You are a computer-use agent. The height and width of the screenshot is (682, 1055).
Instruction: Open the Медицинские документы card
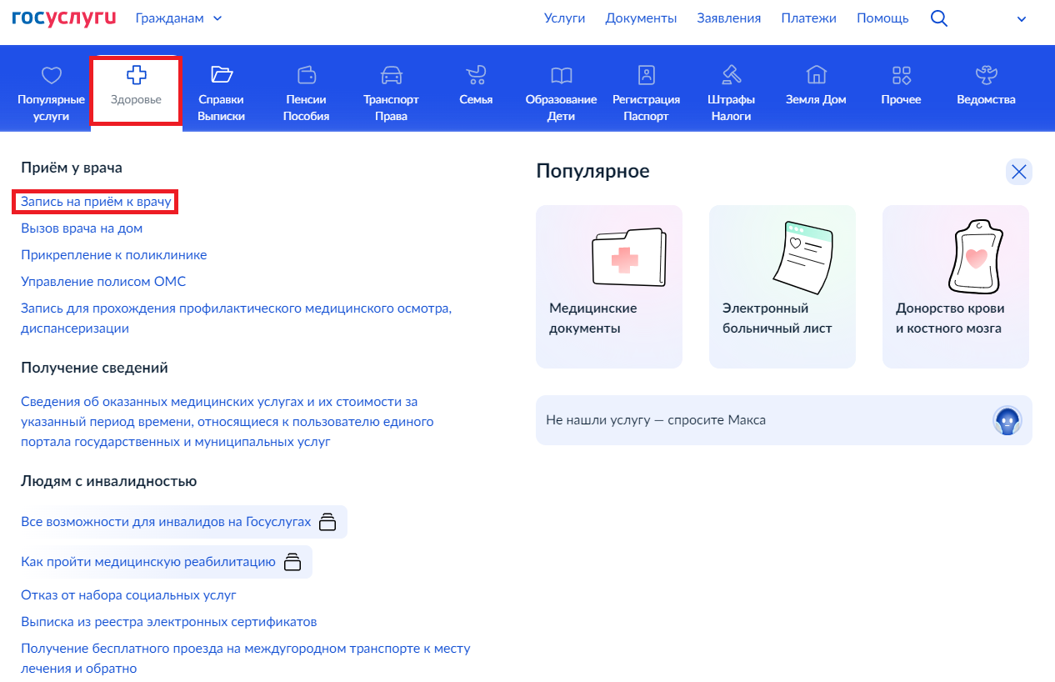[x=608, y=286]
